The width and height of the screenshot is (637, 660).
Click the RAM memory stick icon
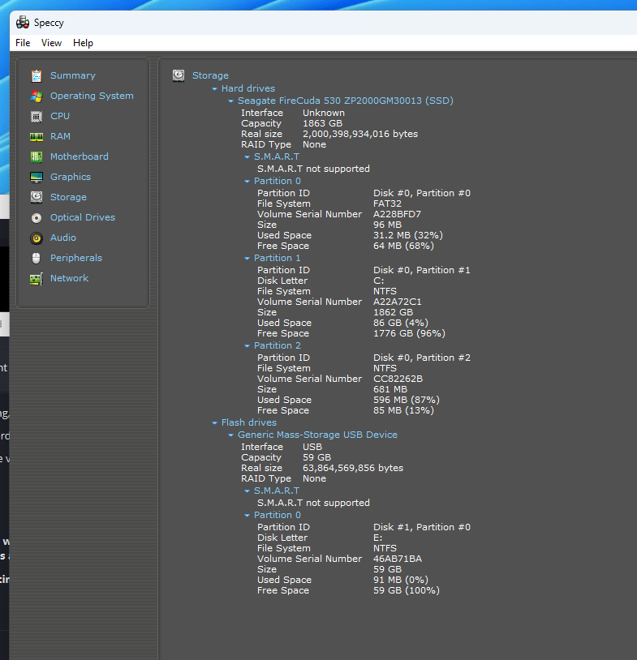pos(37,137)
